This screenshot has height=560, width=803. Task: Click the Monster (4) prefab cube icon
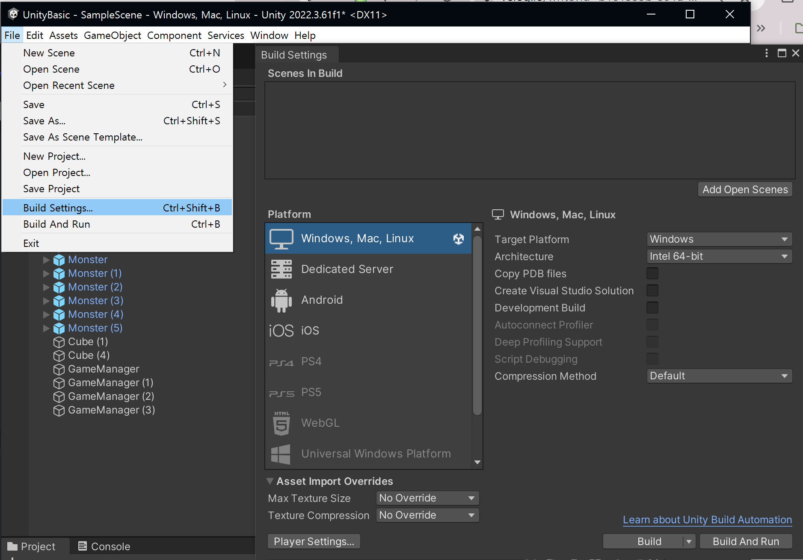pyautogui.click(x=59, y=314)
